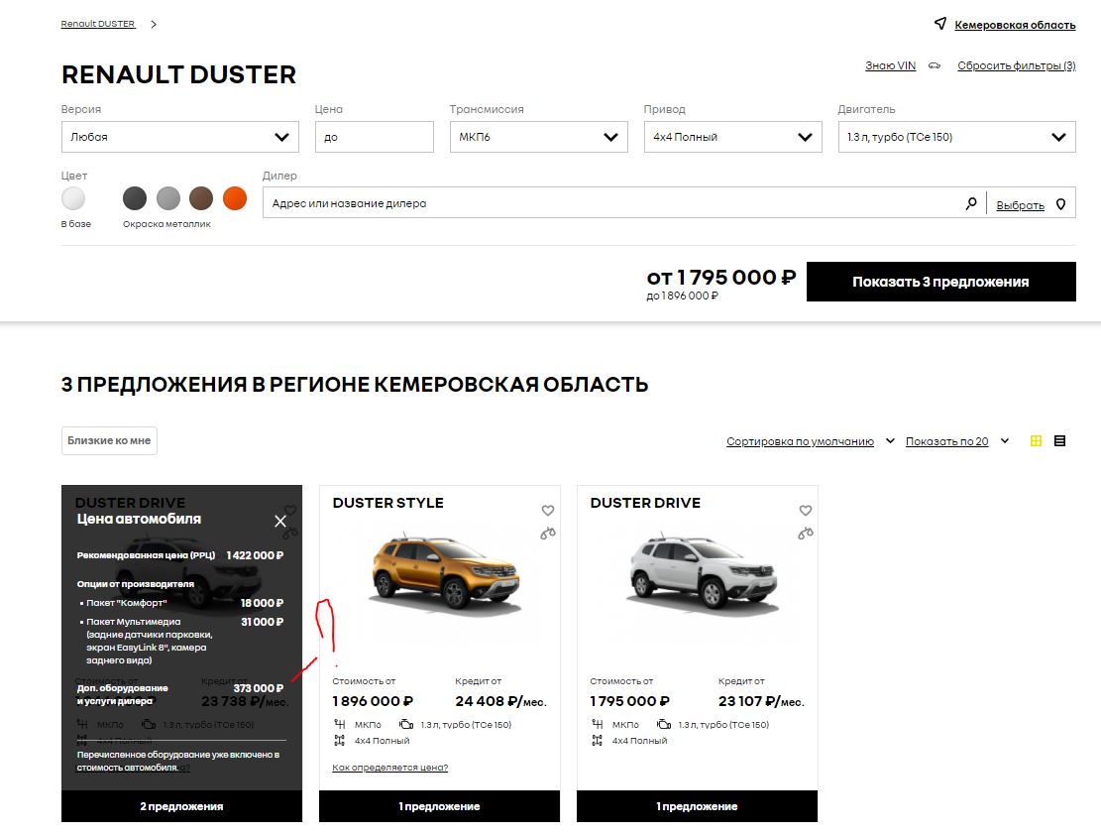
Task: Click the location arrow icon near Кемеровская область
Action: tap(940, 24)
